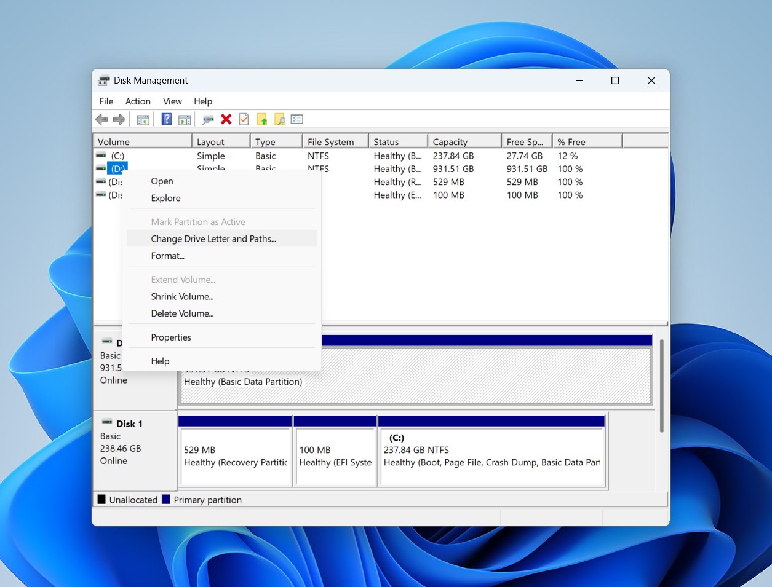Image resolution: width=772 pixels, height=587 pixels.
Task: Click the Open folder with green arrow icon
Action: point(262,119)
